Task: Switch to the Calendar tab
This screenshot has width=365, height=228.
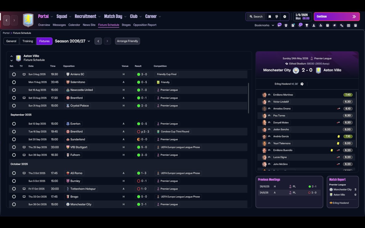Action: [x=74, y=25]
